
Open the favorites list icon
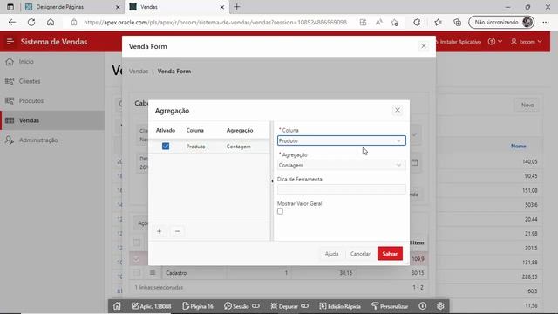click(x=438, y=22)
